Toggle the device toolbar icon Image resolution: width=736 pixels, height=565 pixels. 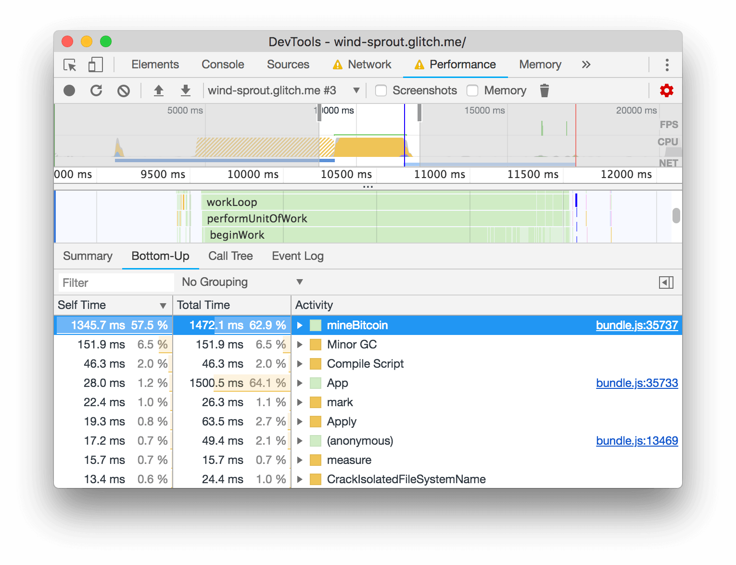pyautogui.click(x=96, y=65)
